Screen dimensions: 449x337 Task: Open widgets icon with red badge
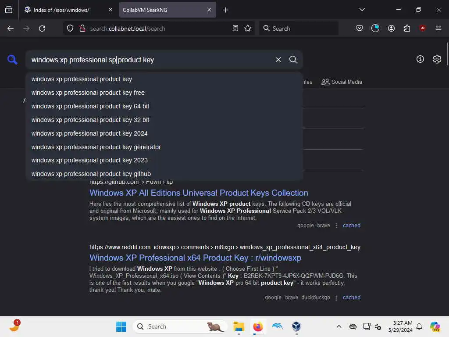click(x=14, y=326)
